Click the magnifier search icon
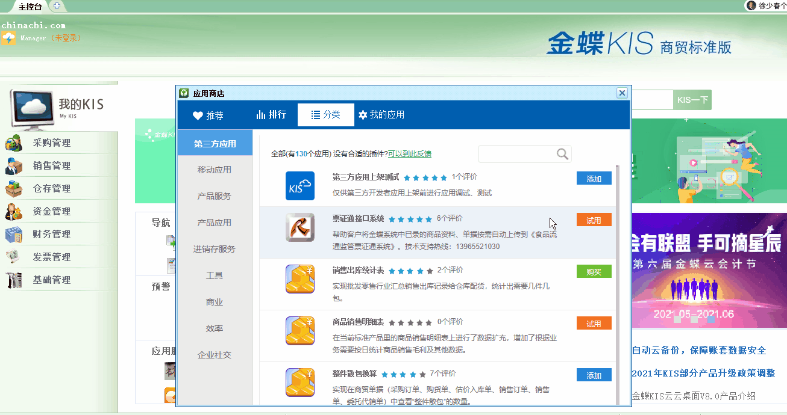Screen dimensions: 787x415 pyautogui.click(x=563, y=154)
